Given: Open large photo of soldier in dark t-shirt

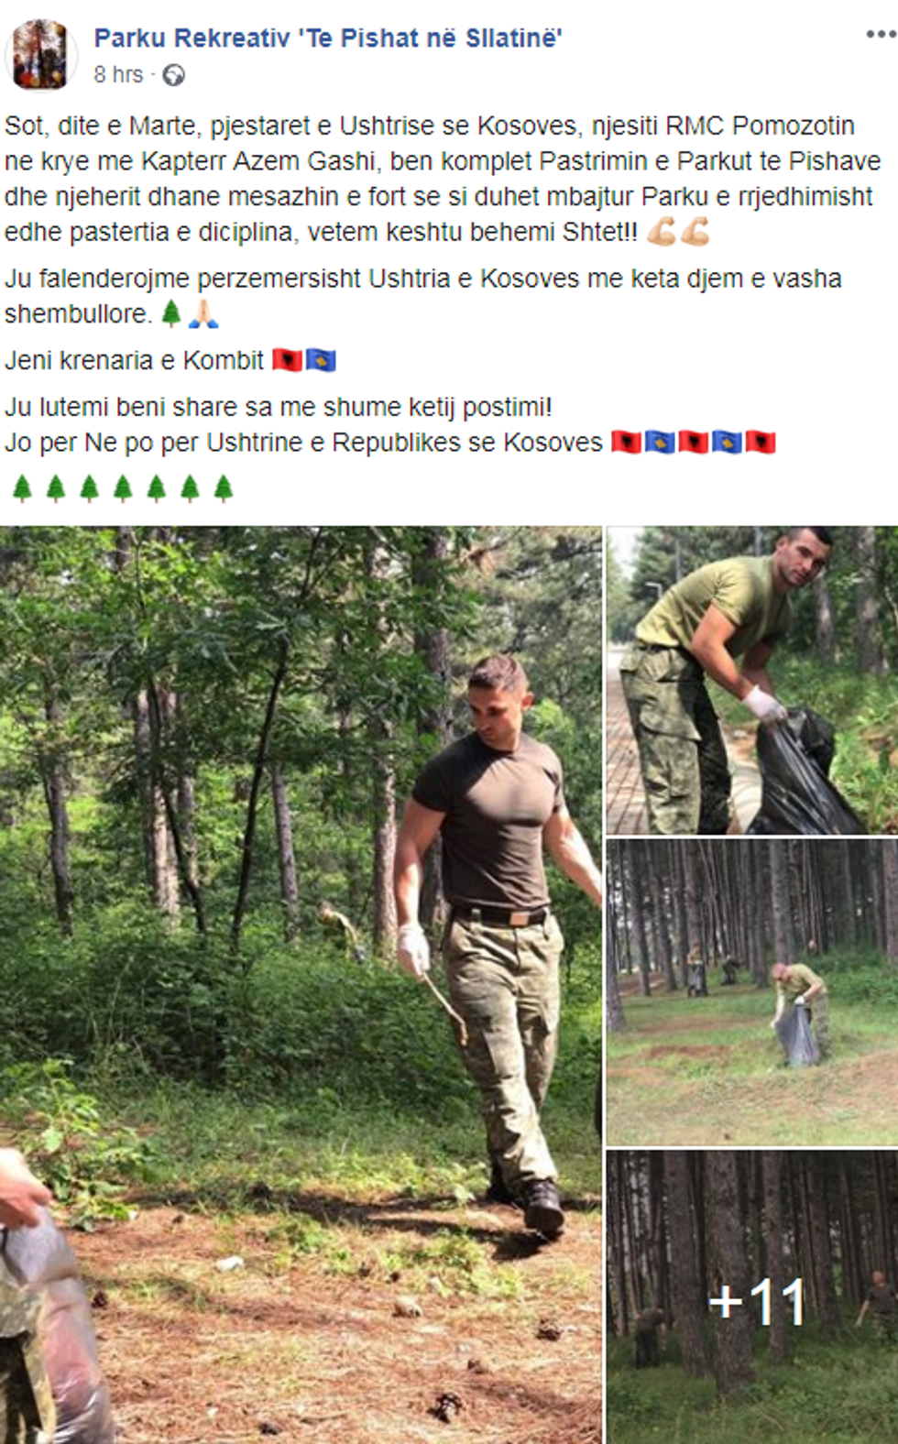Looking at the screenshot, I should click(301, 984).
